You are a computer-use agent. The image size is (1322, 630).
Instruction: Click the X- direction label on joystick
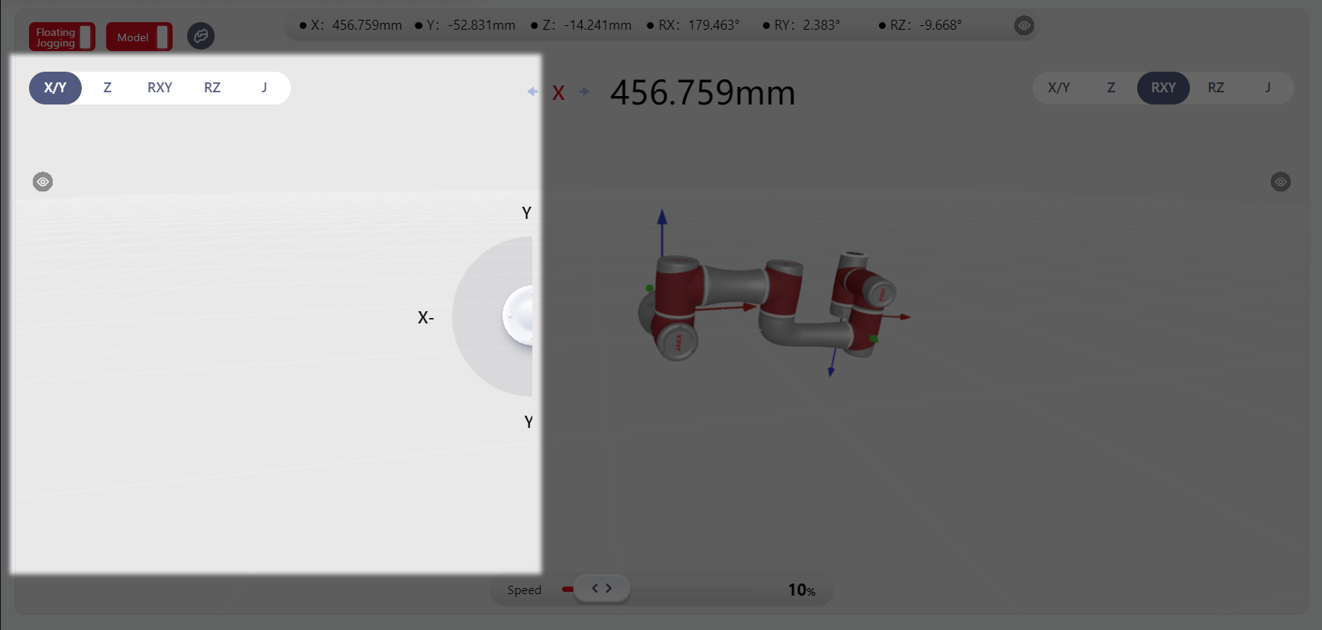[425, 318]
